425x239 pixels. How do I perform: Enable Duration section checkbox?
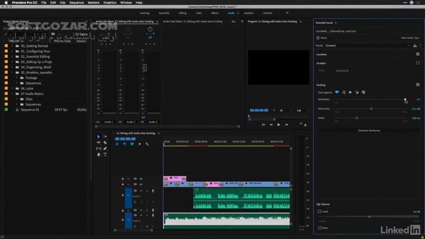(418, 63)
